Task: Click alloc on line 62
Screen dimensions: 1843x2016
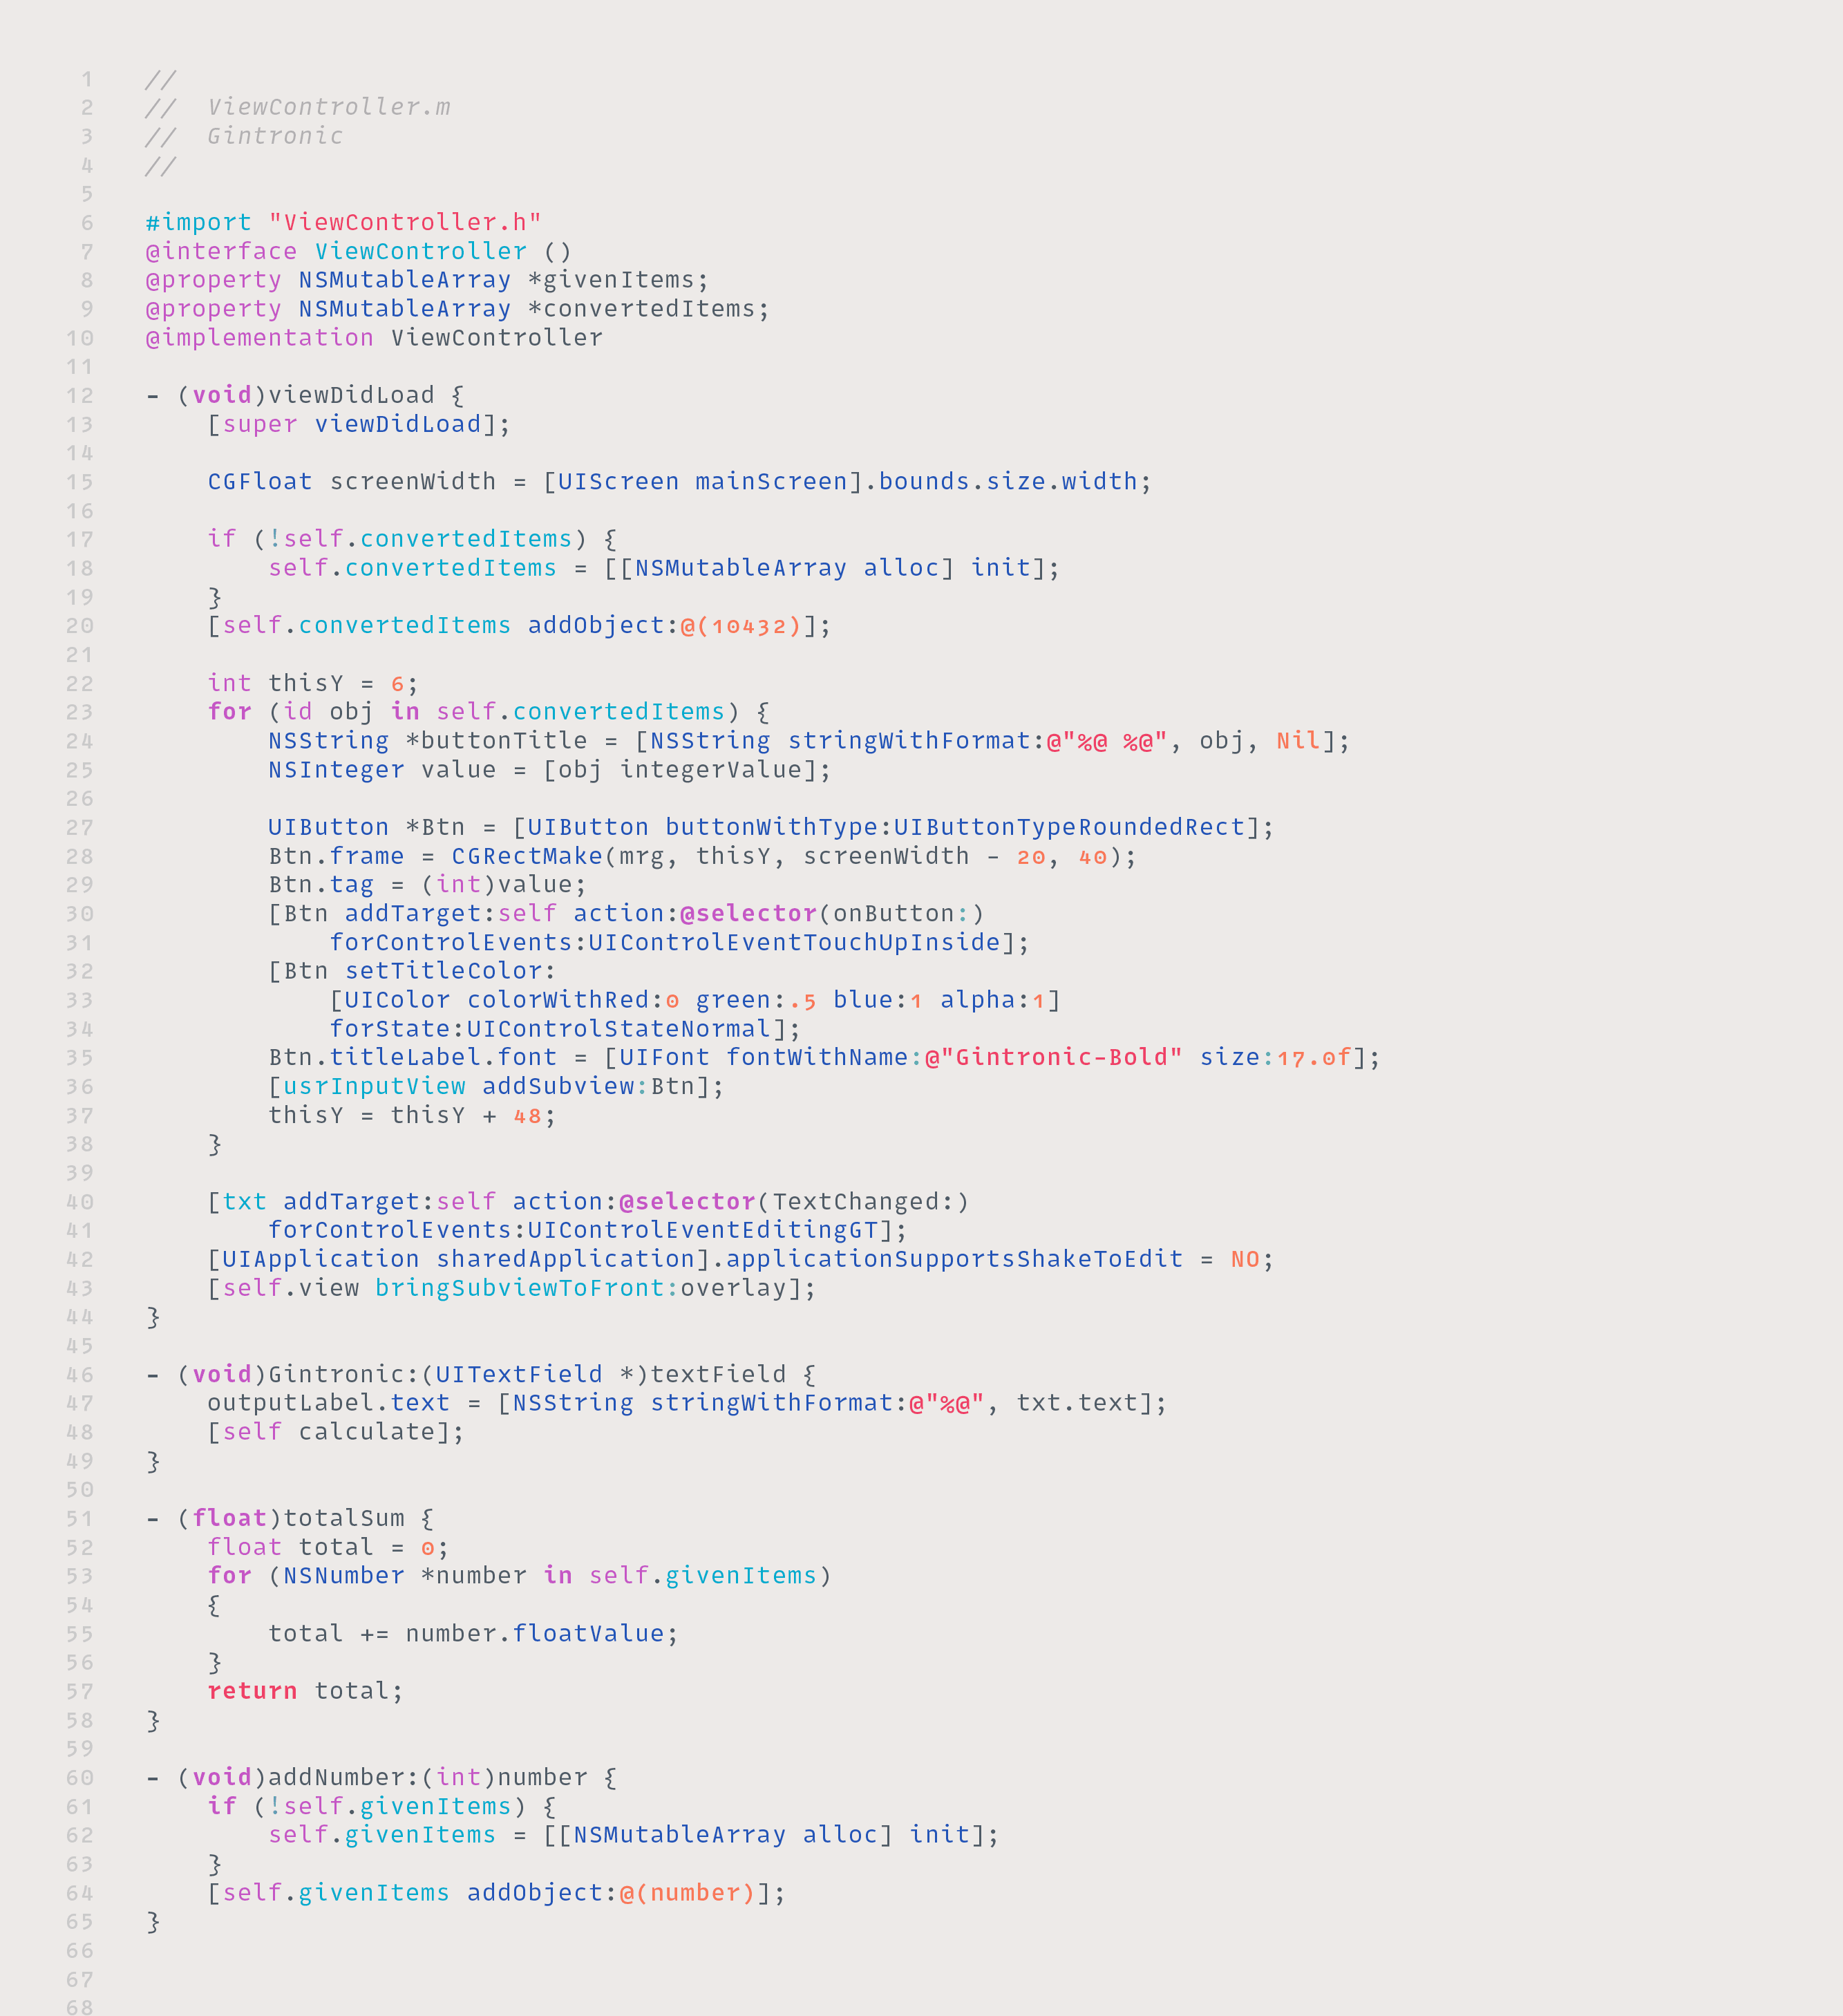Action: pyautogui.click(x=840, y=1836)
